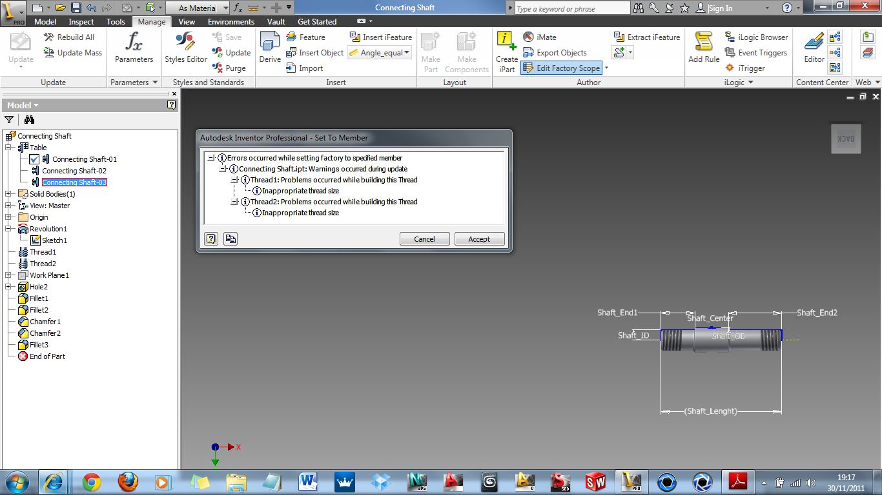Click the copy icon in the error dialog

231,238
